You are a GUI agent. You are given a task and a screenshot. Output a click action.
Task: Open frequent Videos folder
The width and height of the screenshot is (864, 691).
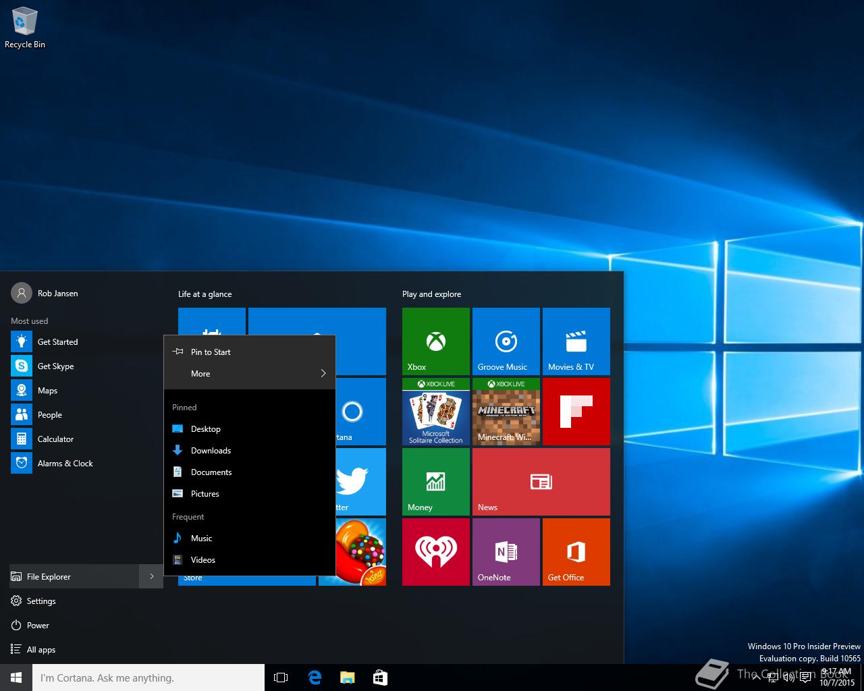[x=250, y=560]
